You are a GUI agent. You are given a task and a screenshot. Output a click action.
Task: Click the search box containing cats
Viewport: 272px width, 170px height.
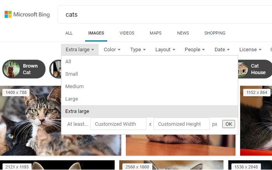pyautogui.click(x=165, y=14)
